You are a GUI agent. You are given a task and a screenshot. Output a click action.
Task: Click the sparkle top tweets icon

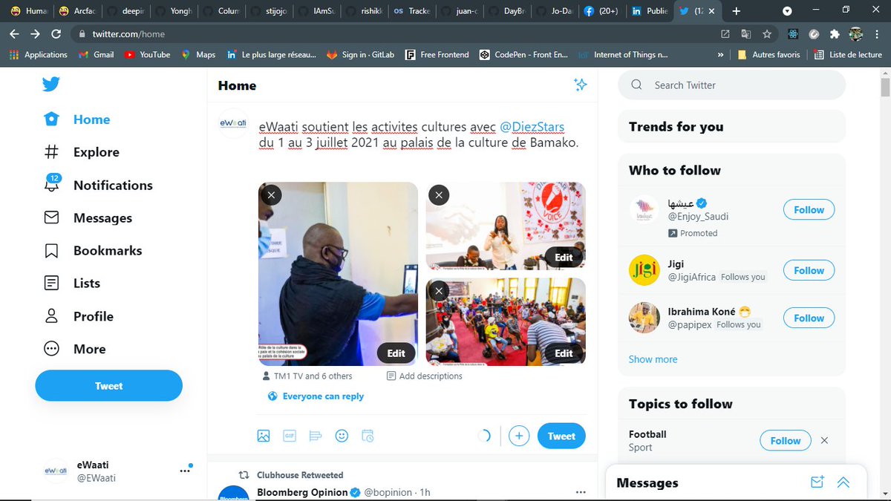point(581,85)
